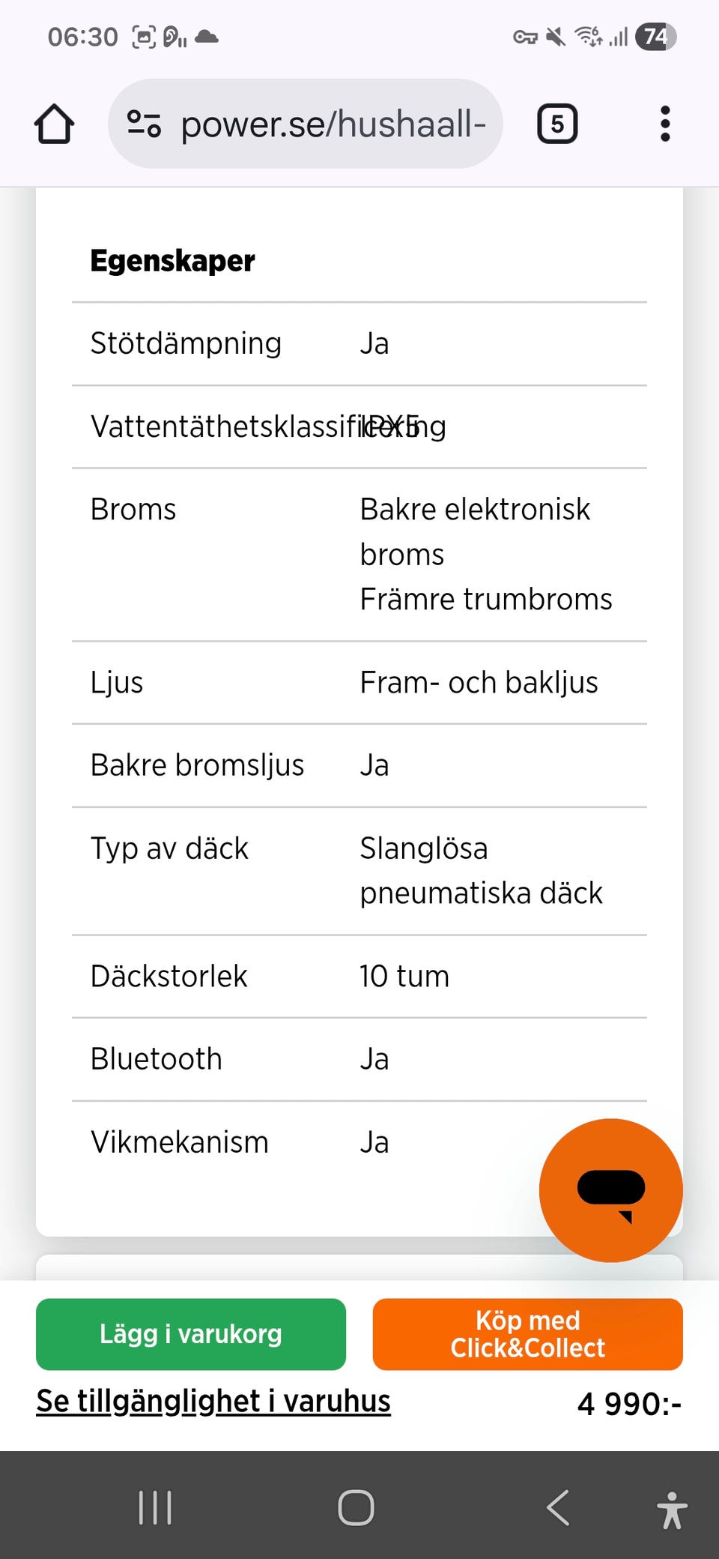Tap the Android recent apps icon
The height and width of the screenshot is (1559, 719).
(x=155, y=1507)
